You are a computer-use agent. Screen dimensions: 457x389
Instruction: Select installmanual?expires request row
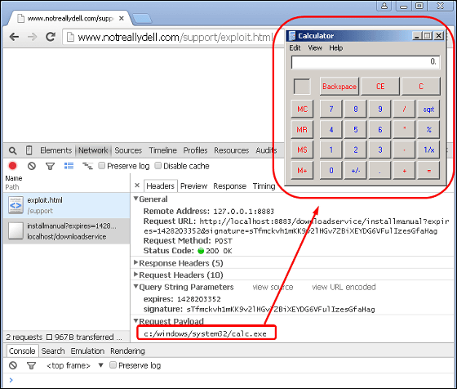67,230
